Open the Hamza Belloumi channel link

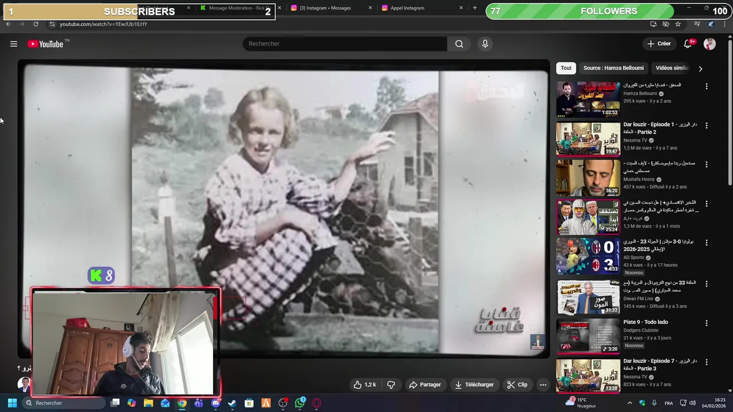coord(640,93)
